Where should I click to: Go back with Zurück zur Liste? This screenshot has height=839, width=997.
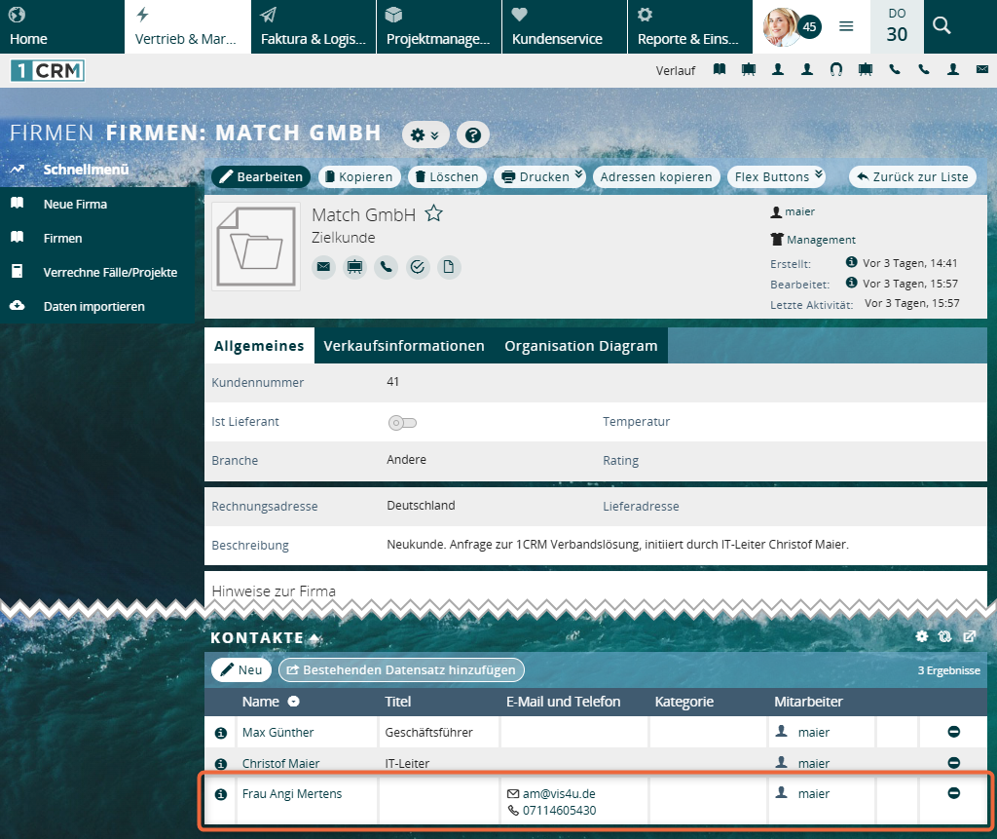coord(912,177)
